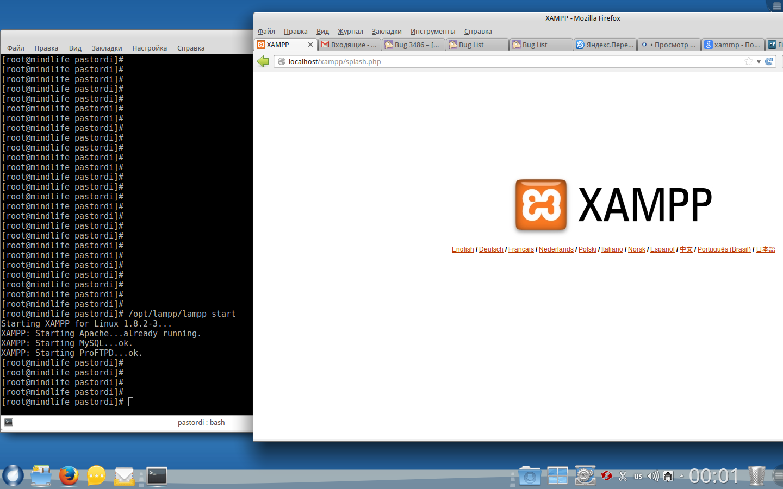This screenshot has width=783, height=489.
Task: Click 'XAMPP: Starting ProFTPD...ok.' terminal line
Action: click(x=72, y=353)
